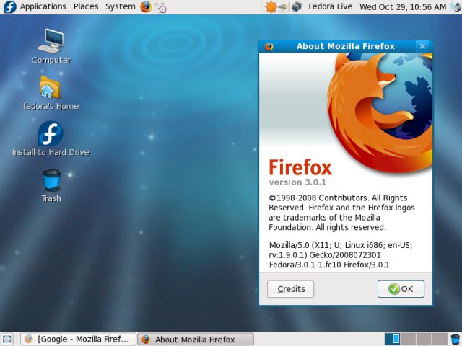The width and height of the screenshot is (462, 346).
Task: Launch Firefox from the top panel icon
Action: (x=146, y=6)
